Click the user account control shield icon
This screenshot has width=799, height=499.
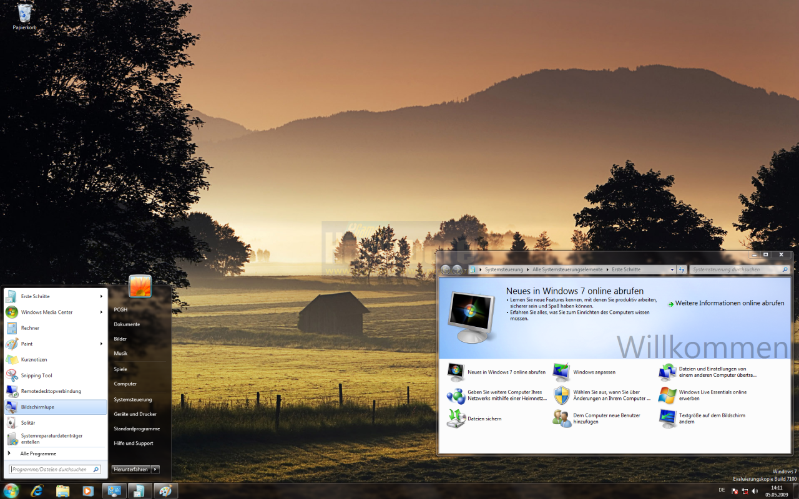tap(562, 395)
